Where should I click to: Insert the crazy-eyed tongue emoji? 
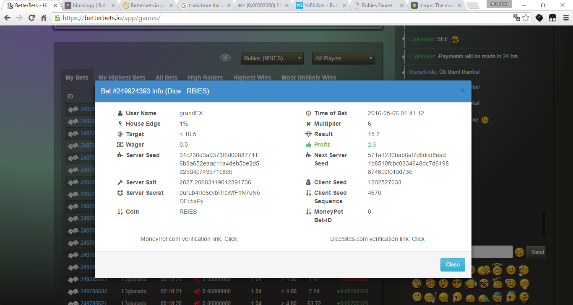[x=417, y=283]
